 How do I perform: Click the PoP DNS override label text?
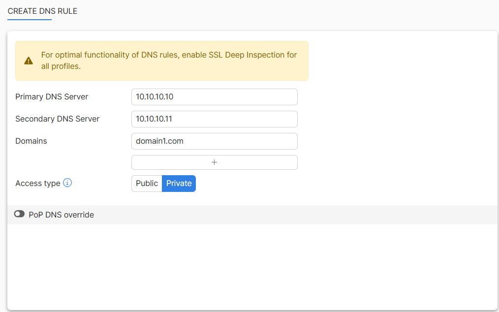[x=62, y=215]
